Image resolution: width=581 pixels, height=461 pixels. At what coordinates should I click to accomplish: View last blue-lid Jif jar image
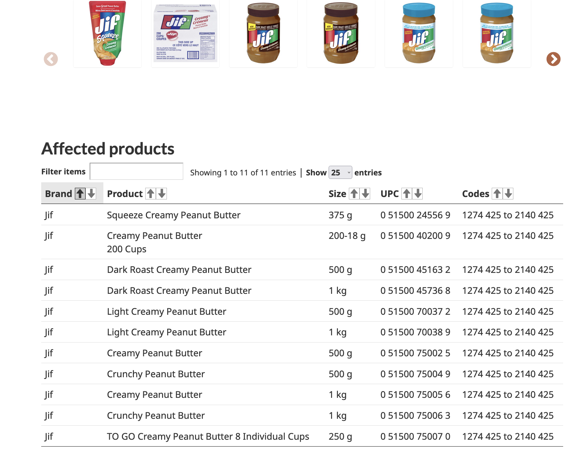click(497, 33)
